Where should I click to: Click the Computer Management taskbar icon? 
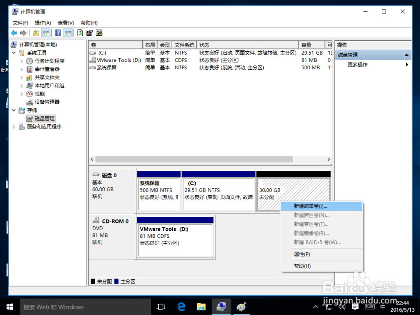click(221, 307)
